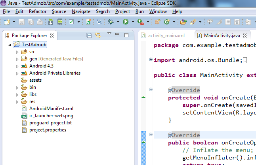256x165 pixels.
Task: Open the Source menu
Action: pyautogui.click(x=59, y=11)
